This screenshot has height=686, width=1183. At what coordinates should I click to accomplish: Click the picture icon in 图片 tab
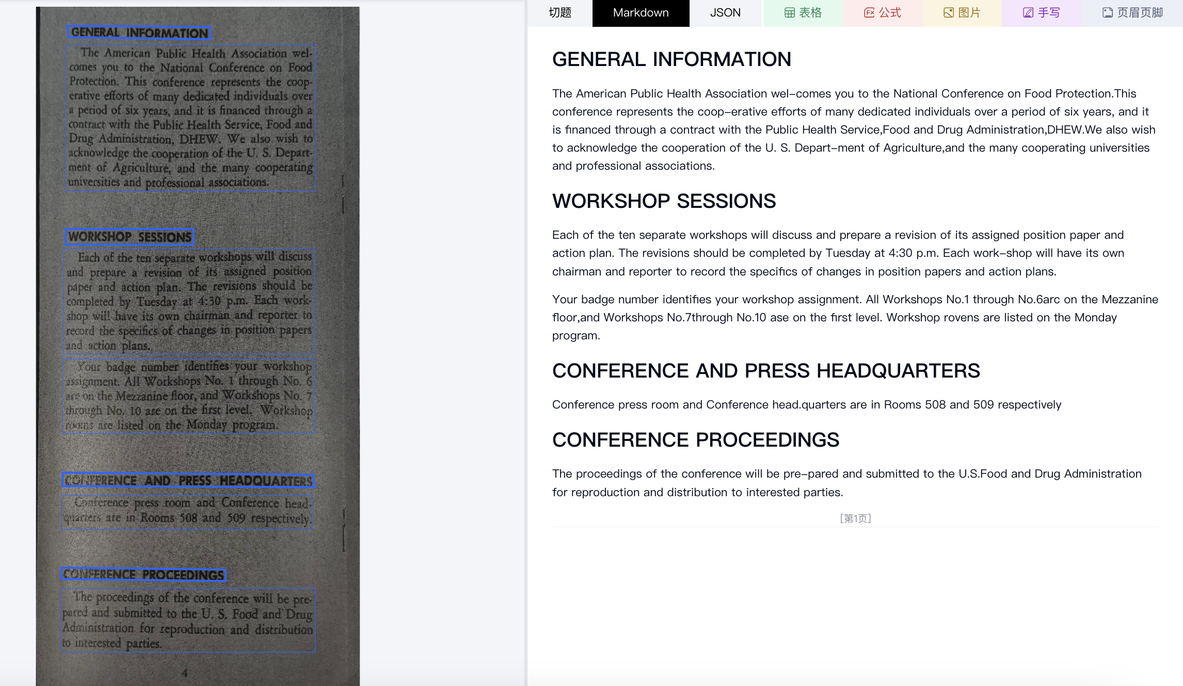tap(949, 13)
